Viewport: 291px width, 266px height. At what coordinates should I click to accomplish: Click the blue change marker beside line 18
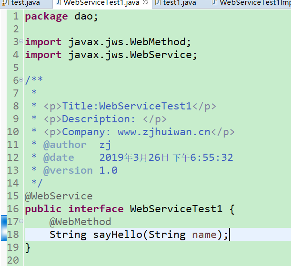pyautogui.click(x=3, y=235)
